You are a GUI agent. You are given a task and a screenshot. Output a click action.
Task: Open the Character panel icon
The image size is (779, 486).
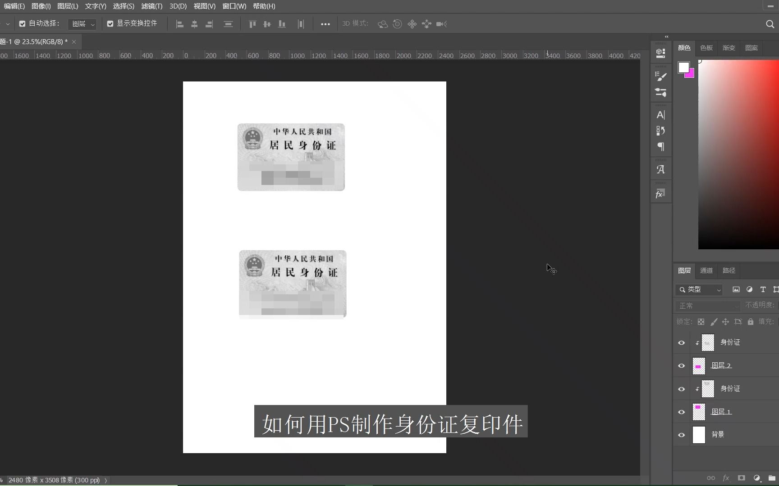(660, 115)
